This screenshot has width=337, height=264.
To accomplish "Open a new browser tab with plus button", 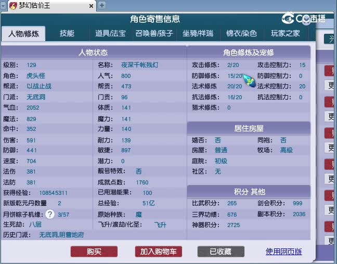I will pos(102,5).
